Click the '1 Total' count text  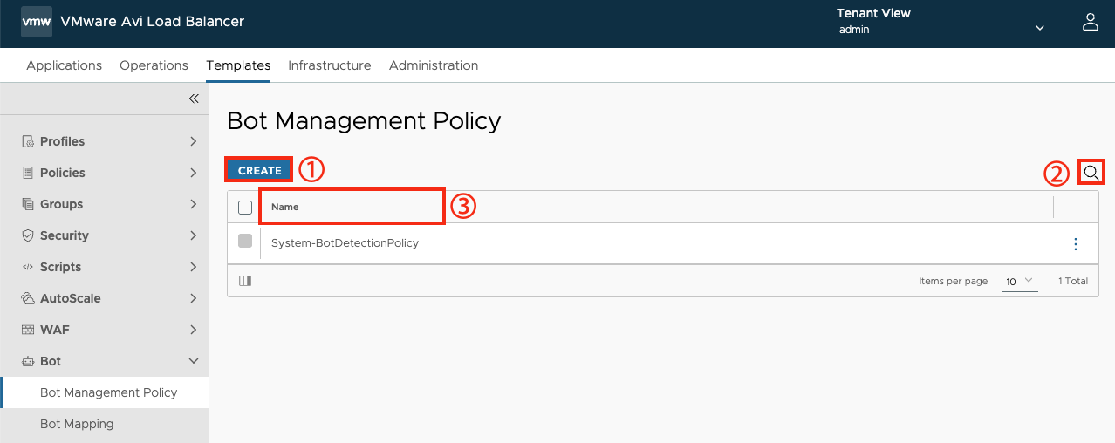pyautogui.click(x=1073, y=282)
